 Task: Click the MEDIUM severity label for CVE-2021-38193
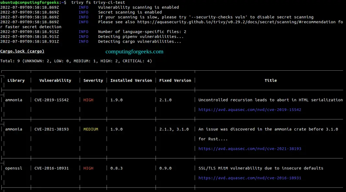tap(90, 129)
